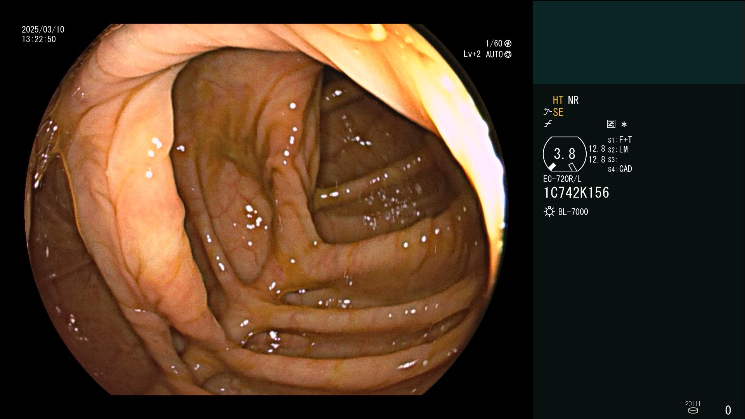This screenshot has width=745, height=419.
Task: Click the asterisk indicator next to the sliders icon
Action: [x=624, y=125]
